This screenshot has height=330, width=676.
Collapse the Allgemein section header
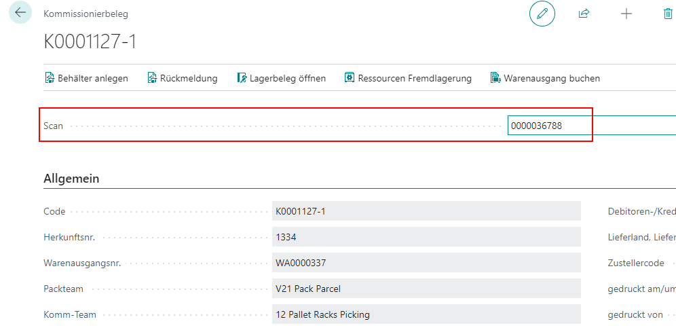tap(71, 179)
